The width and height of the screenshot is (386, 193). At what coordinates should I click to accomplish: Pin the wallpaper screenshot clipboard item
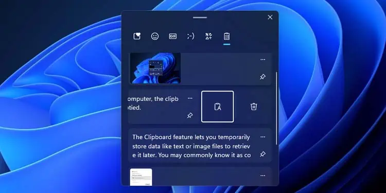pyautogui.click(x=263, y=77)
